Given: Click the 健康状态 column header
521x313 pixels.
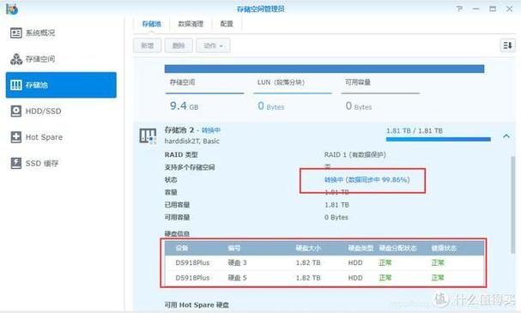Looking at the screenshot, I should click(444, 248).
